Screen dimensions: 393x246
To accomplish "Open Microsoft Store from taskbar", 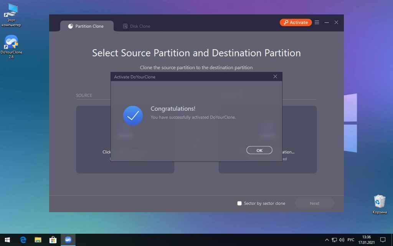I will coord(53,240).
